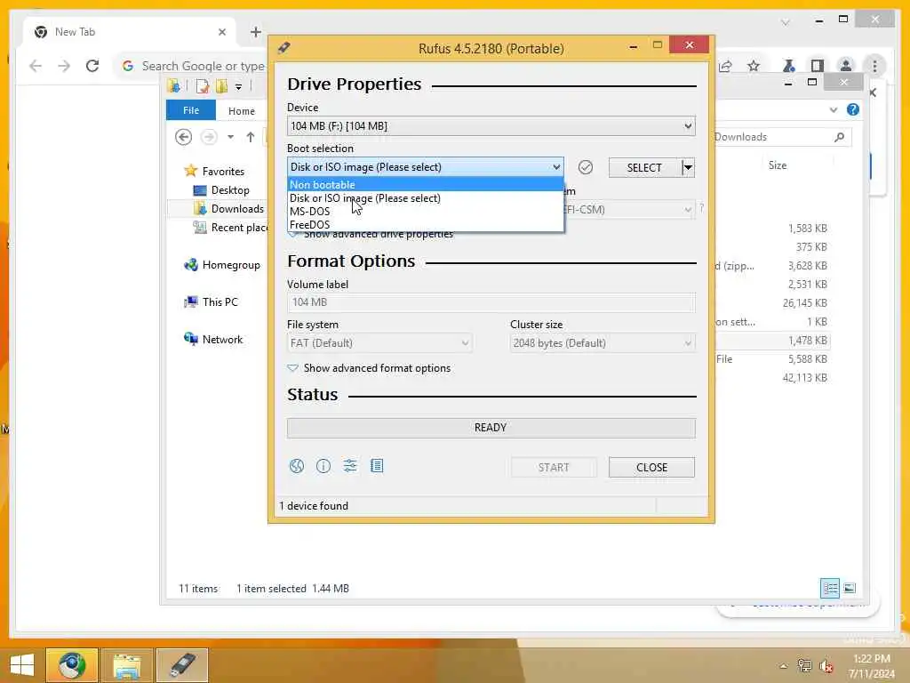Open Explorer quick access toolbar dropdown

[x=238, y=86]
